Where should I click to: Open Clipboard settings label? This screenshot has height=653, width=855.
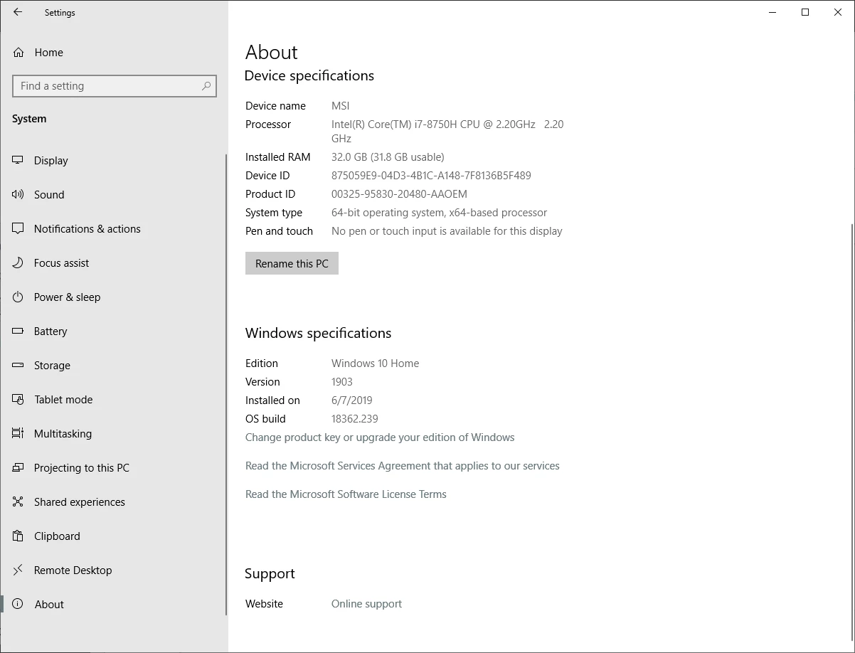[57, 536]
